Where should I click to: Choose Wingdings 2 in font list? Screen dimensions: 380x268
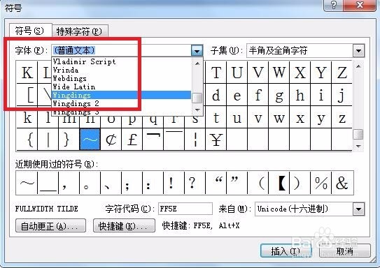(x=121, y=103)
